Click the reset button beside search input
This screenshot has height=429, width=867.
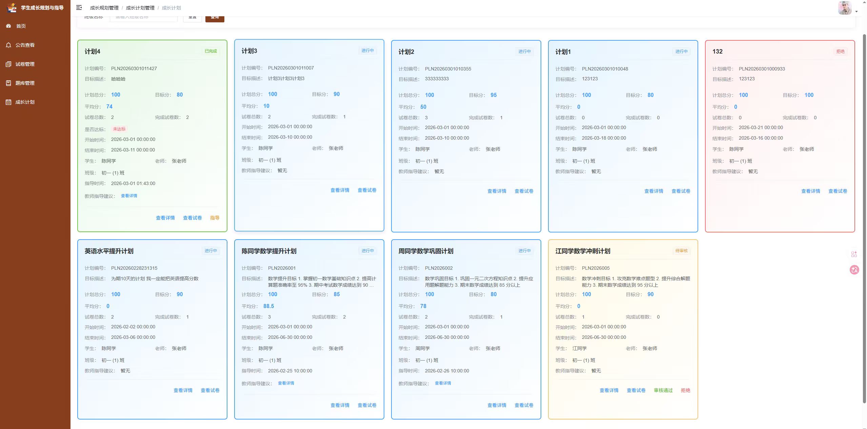click(193, 18)
